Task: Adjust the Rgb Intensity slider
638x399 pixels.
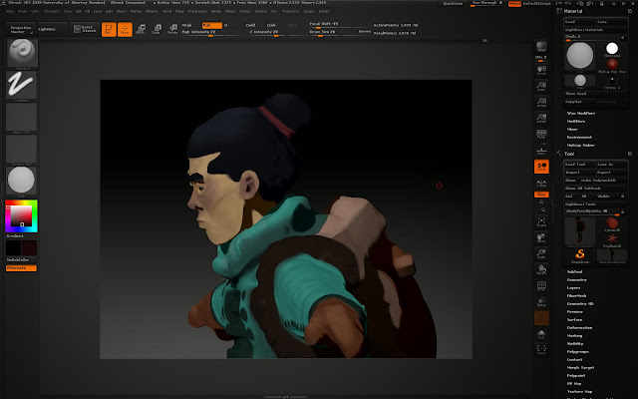Action: click(x=201, y=32)
